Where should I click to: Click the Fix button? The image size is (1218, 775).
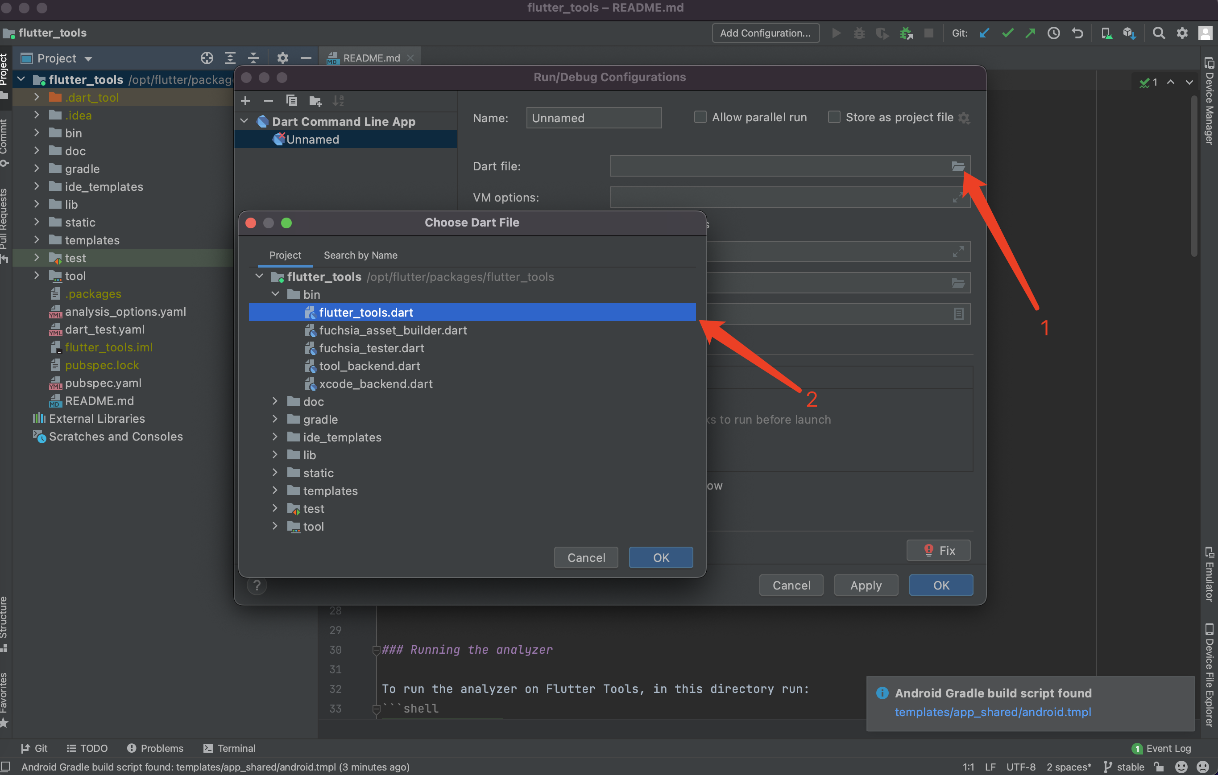pyautogui.click(x=938, y=551)
